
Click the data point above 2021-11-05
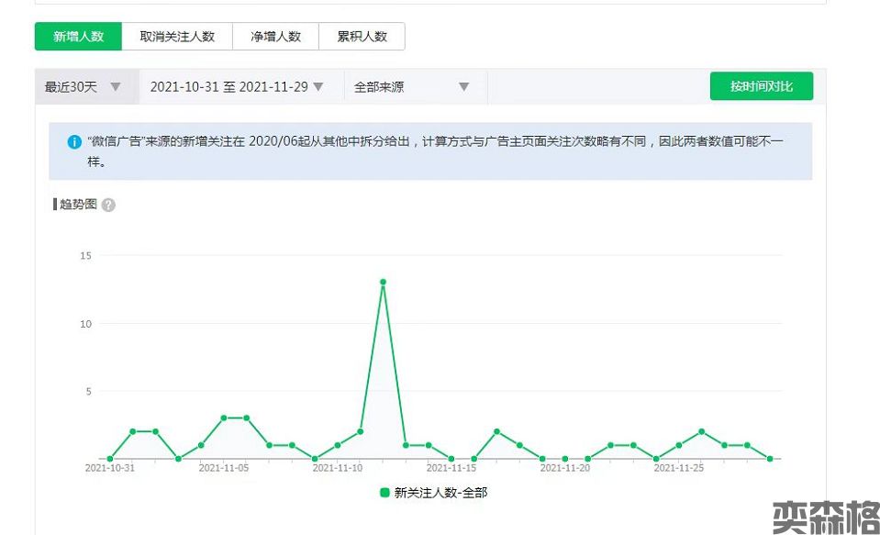coord(224,418)
